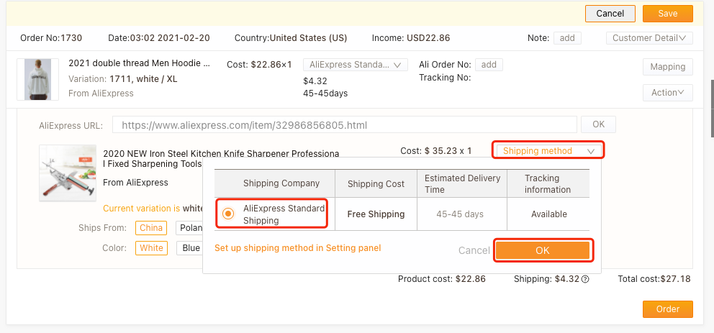Open the Shipping method dropdown

coord(548,150)
